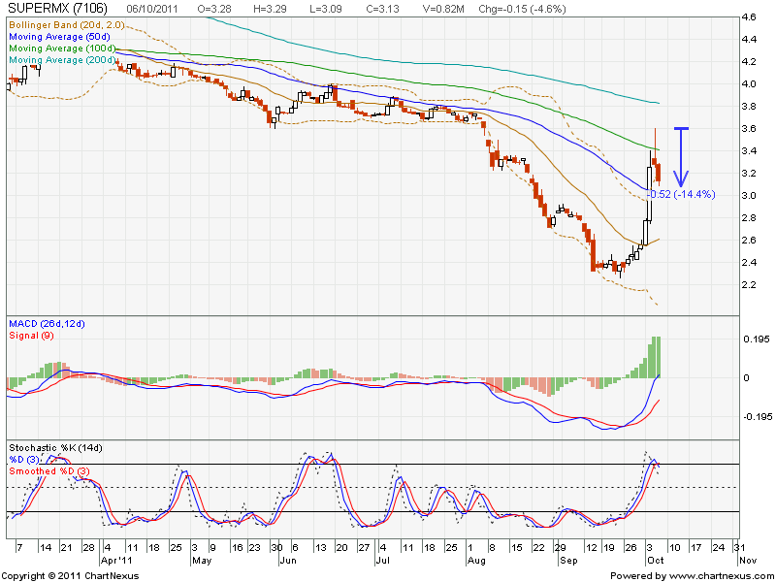Image resolution: width=776 pixels, height=582 pixels.
Task: Click the red Smoothed %D (3) label
Action: [48, 471]
